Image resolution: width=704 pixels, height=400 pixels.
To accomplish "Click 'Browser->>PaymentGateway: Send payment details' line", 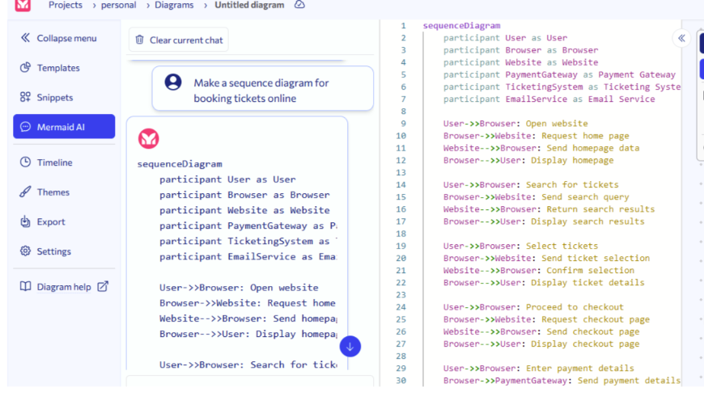I will click(562, 381).
